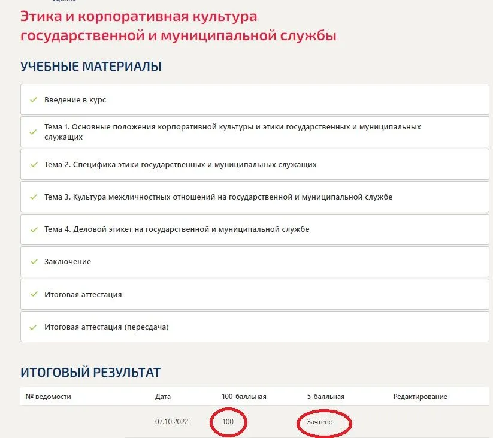Click the Дата column header

[x=162, y=397]
